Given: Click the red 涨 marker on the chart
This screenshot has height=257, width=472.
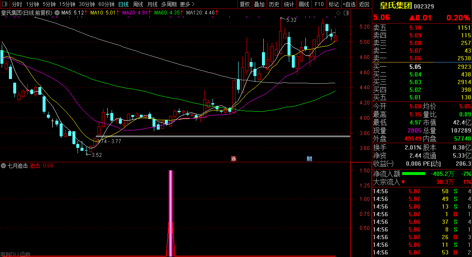Looking at the screenshot, I should coord(233,159).
